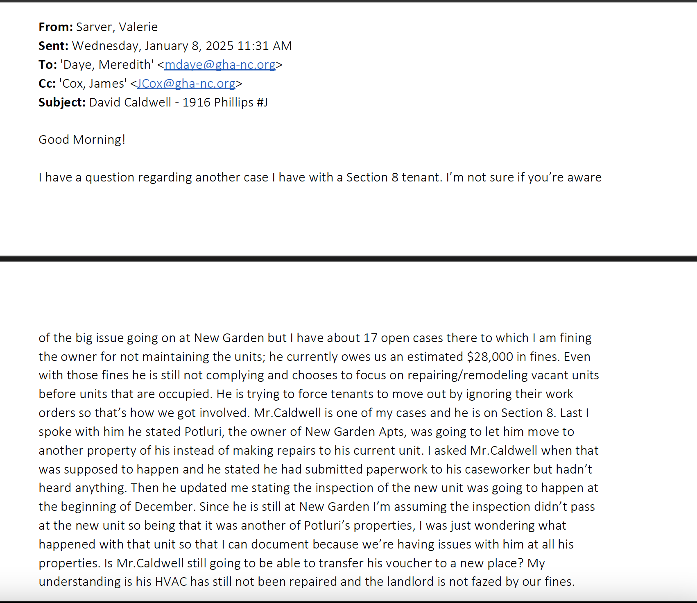This screenshot has width=697, height=603.
Task: Click the recipient name 'Daye, Meredith'
Action: click(107, 65)
